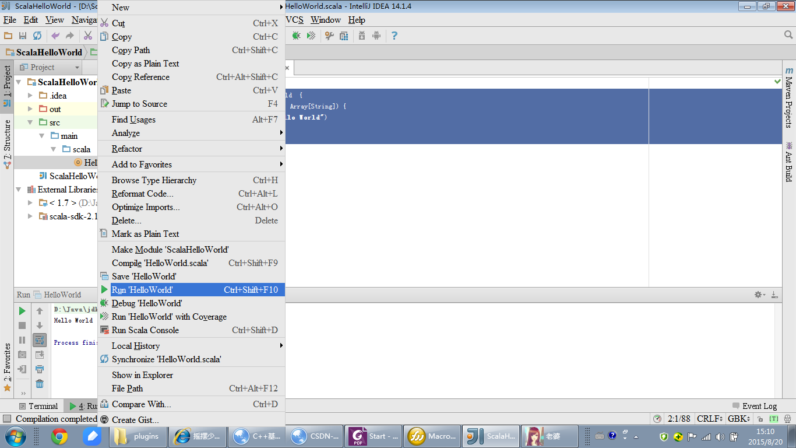Choose Copy Path from the context menu
This screenshot has width=796, height=448.
pyautogui.click(x=191, y=50)
